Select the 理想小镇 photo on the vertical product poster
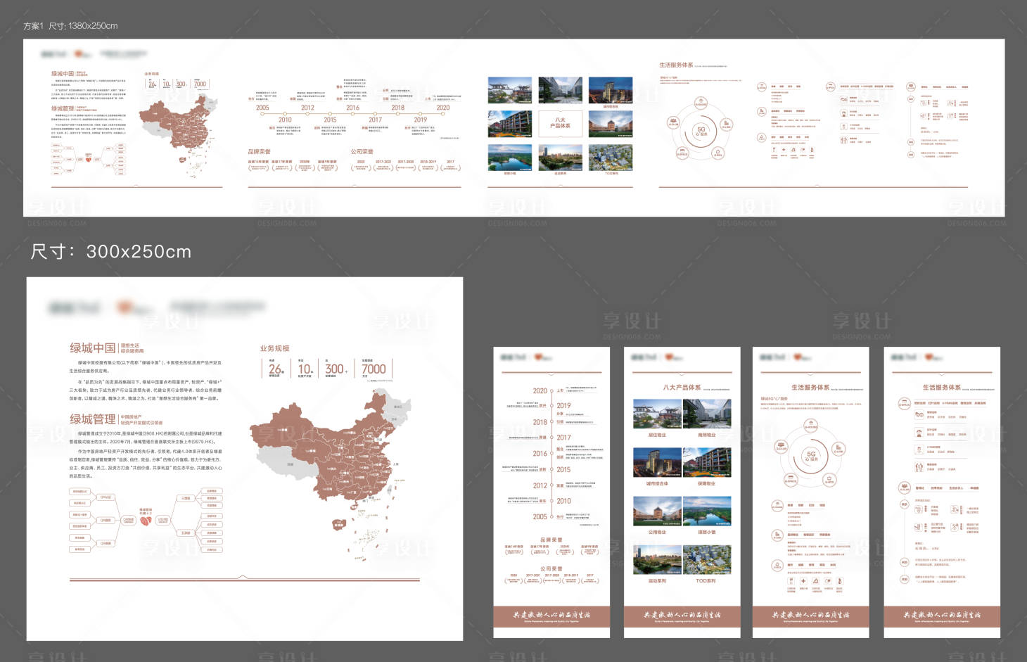Screen dimensions: 1027x662 point(707,511)
